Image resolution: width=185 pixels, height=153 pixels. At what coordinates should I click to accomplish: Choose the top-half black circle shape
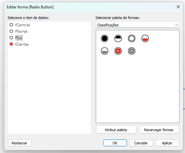[118, 38]
